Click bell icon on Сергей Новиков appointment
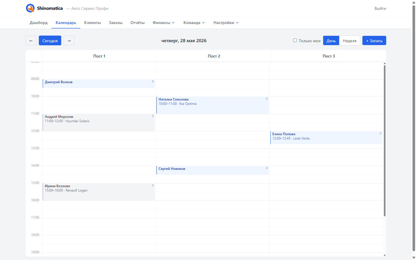This screenshot has height=260, width=416. click(x=267, y=168)
